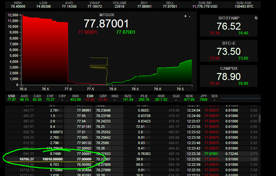Choose the PLN currency tab

pos(144,98)
